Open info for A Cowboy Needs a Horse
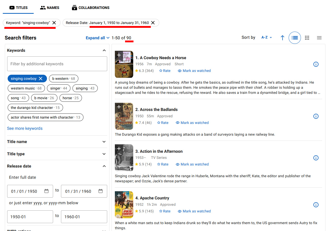The height and width of the screenshot is (231, 330). (x=316, y=64)
